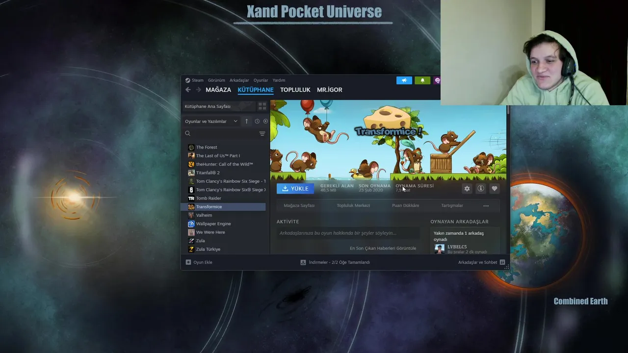Go forward with the right arrow
Screen dimensions: 628x353
coord(198,90)
